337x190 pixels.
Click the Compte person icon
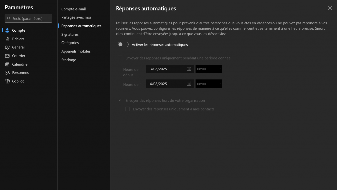point(7,30)
